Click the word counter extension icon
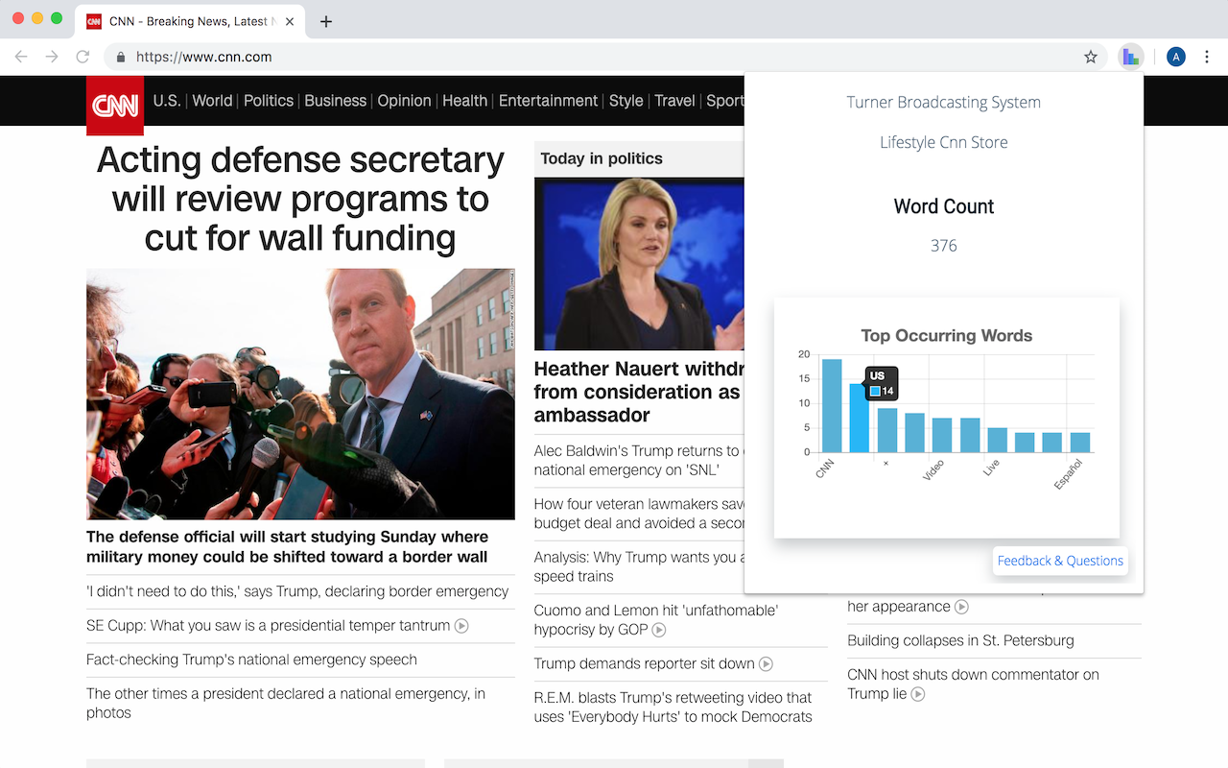The height and width of the screenshot is (768, 1228). 1131,57
